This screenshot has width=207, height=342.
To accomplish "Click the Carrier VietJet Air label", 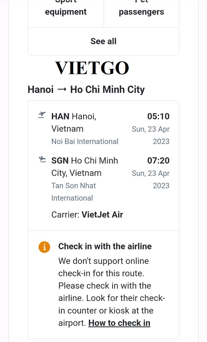I will (x=87, y=215).
